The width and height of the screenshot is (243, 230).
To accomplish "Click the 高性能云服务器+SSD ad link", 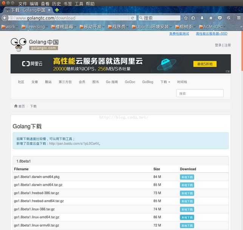I will coord(212,34).
